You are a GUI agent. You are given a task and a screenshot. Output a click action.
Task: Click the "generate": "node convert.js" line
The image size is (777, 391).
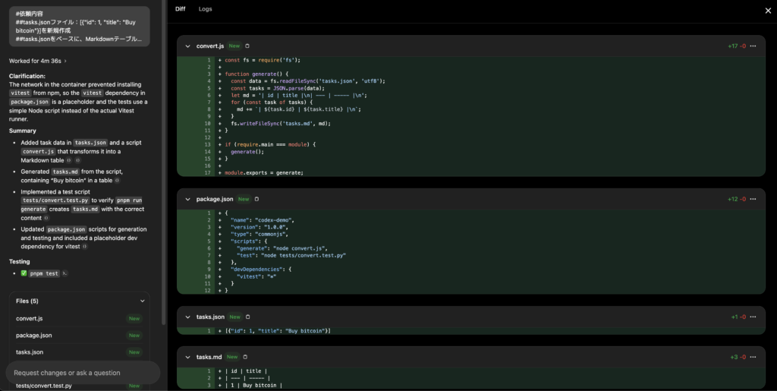point(282,248)
